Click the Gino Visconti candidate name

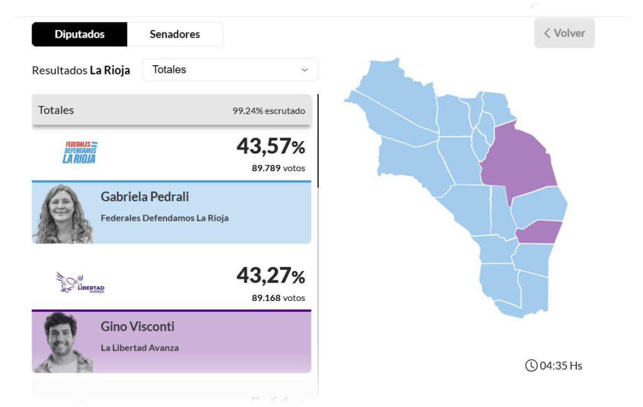138,327
